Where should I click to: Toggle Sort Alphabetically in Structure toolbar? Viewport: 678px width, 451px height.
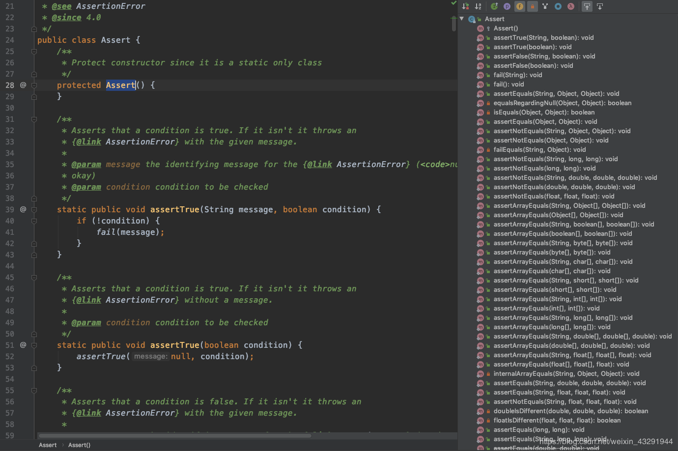coord(478,6)
